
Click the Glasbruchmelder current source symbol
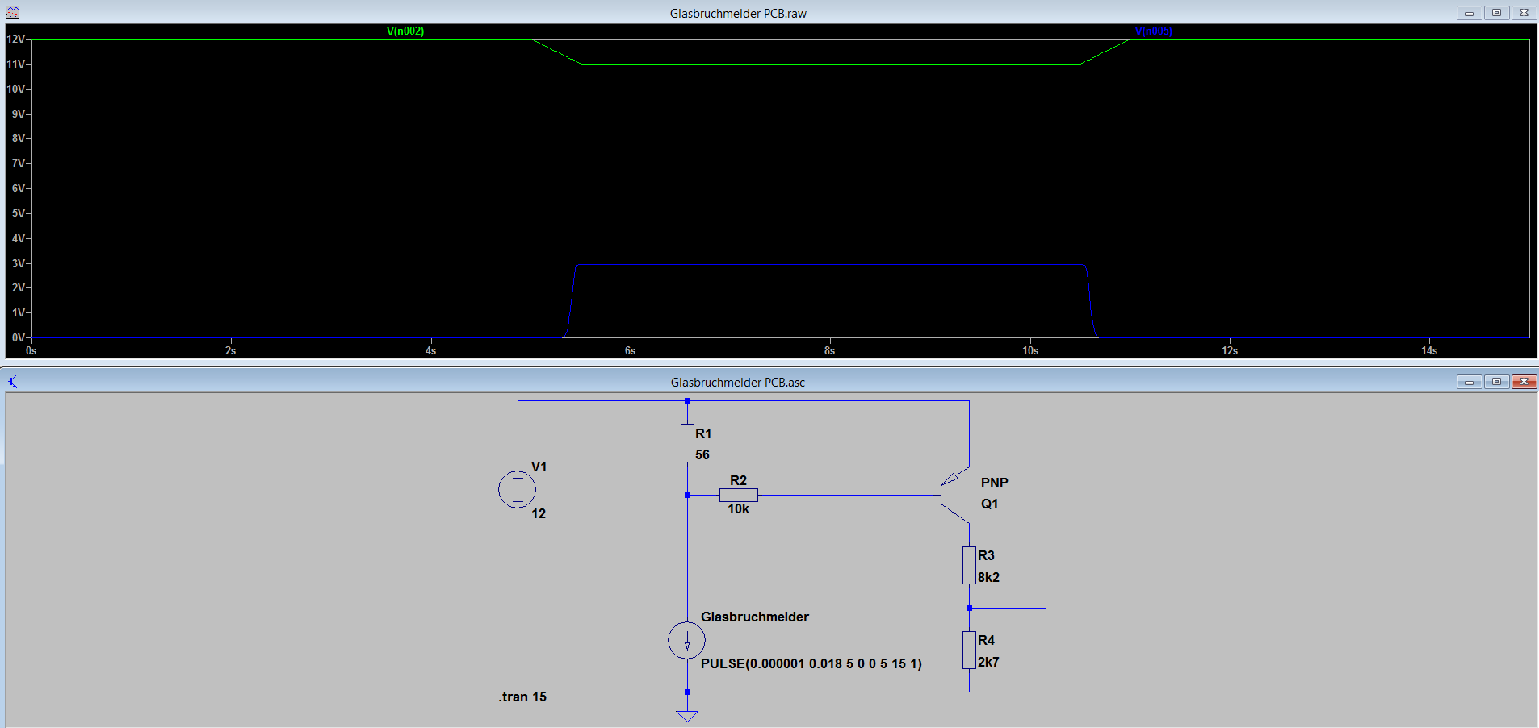(x=687, y=641)
